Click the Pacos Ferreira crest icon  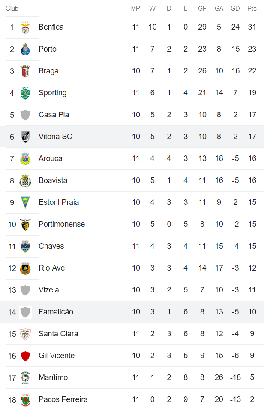25,400
